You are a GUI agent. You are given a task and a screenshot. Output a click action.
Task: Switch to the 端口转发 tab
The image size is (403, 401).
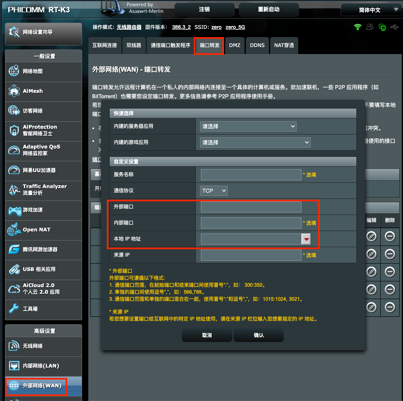point(210,45)
